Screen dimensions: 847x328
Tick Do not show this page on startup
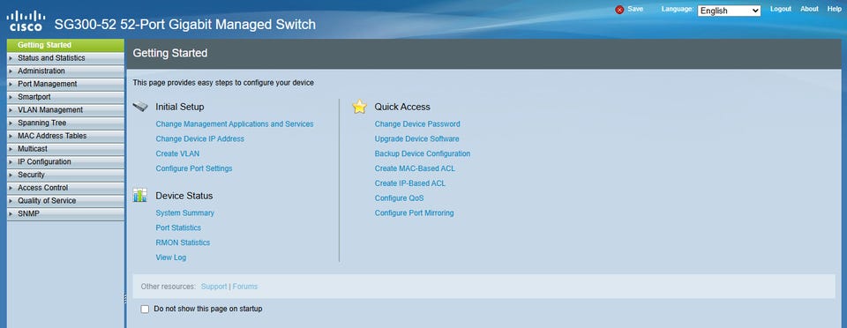145,309
